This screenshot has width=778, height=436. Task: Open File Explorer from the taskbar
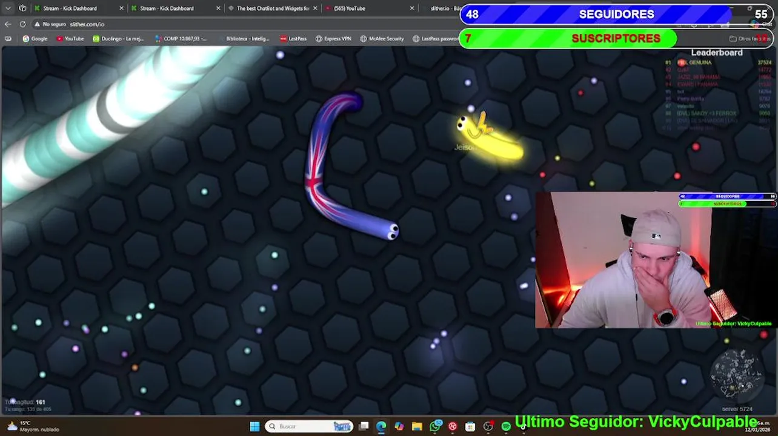[x=417, y=427]
